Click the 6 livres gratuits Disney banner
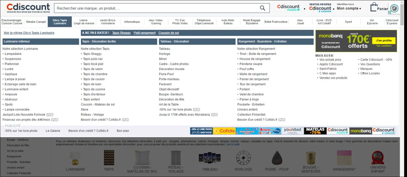Viewport: 407px width, 177px height. point(270,131)
